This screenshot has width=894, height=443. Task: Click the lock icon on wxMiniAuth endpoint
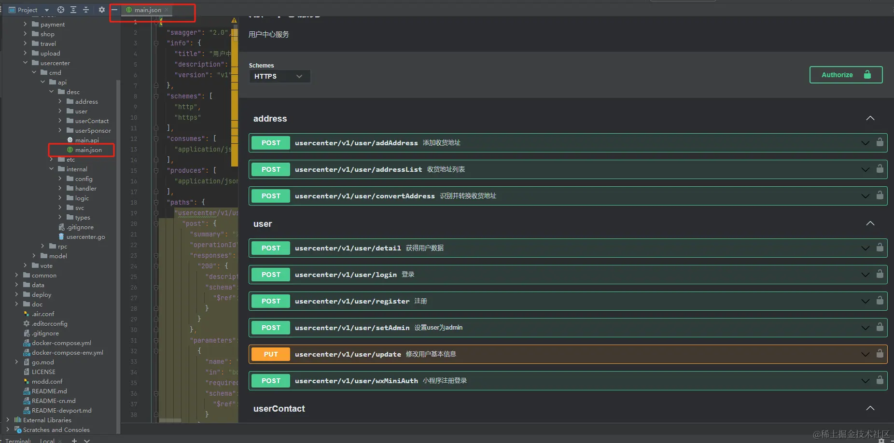click(x=880, y=380)
